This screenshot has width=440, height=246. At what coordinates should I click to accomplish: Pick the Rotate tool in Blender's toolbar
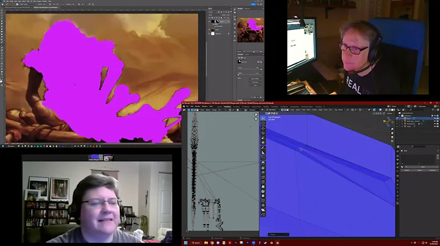(x=263, y=133)
